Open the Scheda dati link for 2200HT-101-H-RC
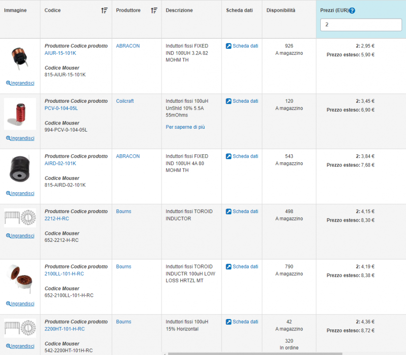Viewport: 406px width, 355px height. pos(242,322)
